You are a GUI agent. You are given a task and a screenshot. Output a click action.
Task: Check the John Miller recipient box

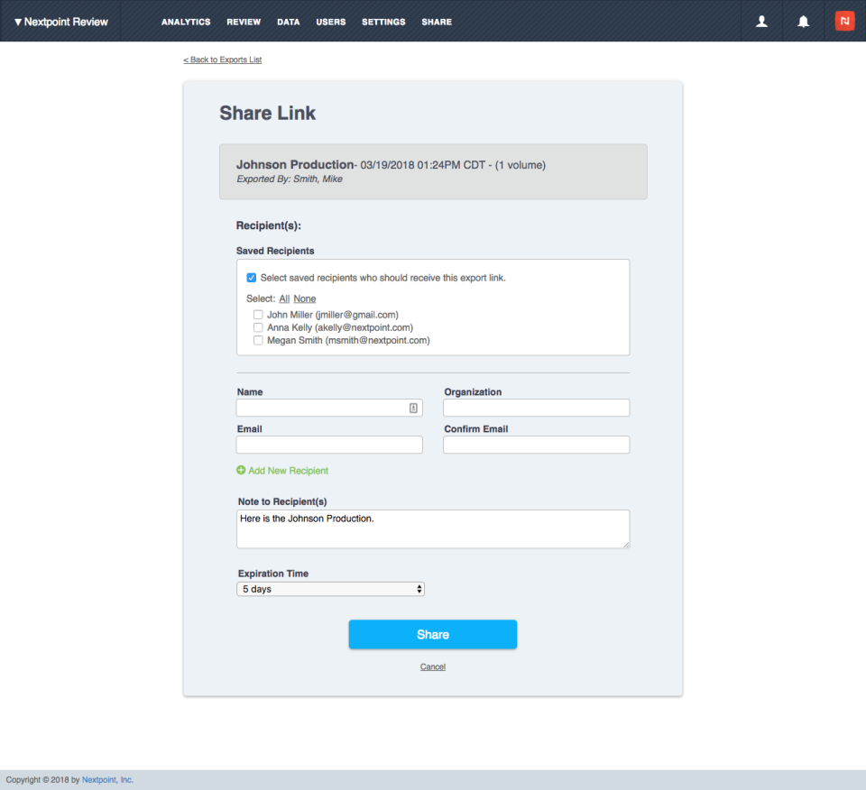(x=258, y=315)
